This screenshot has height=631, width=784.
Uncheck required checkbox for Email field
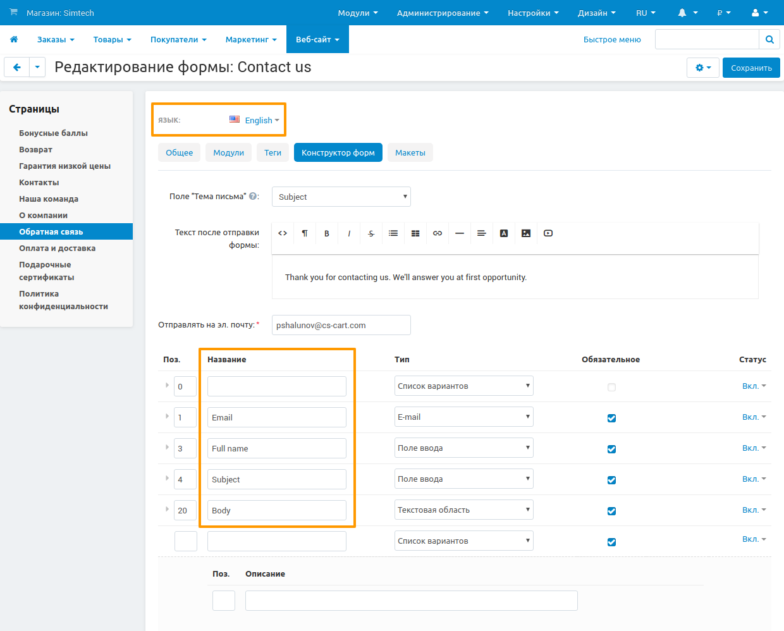pyautogui.click(x=611, y=418)
